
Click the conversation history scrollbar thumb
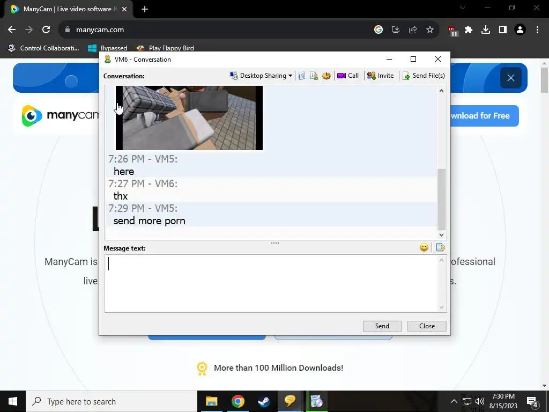442,199
